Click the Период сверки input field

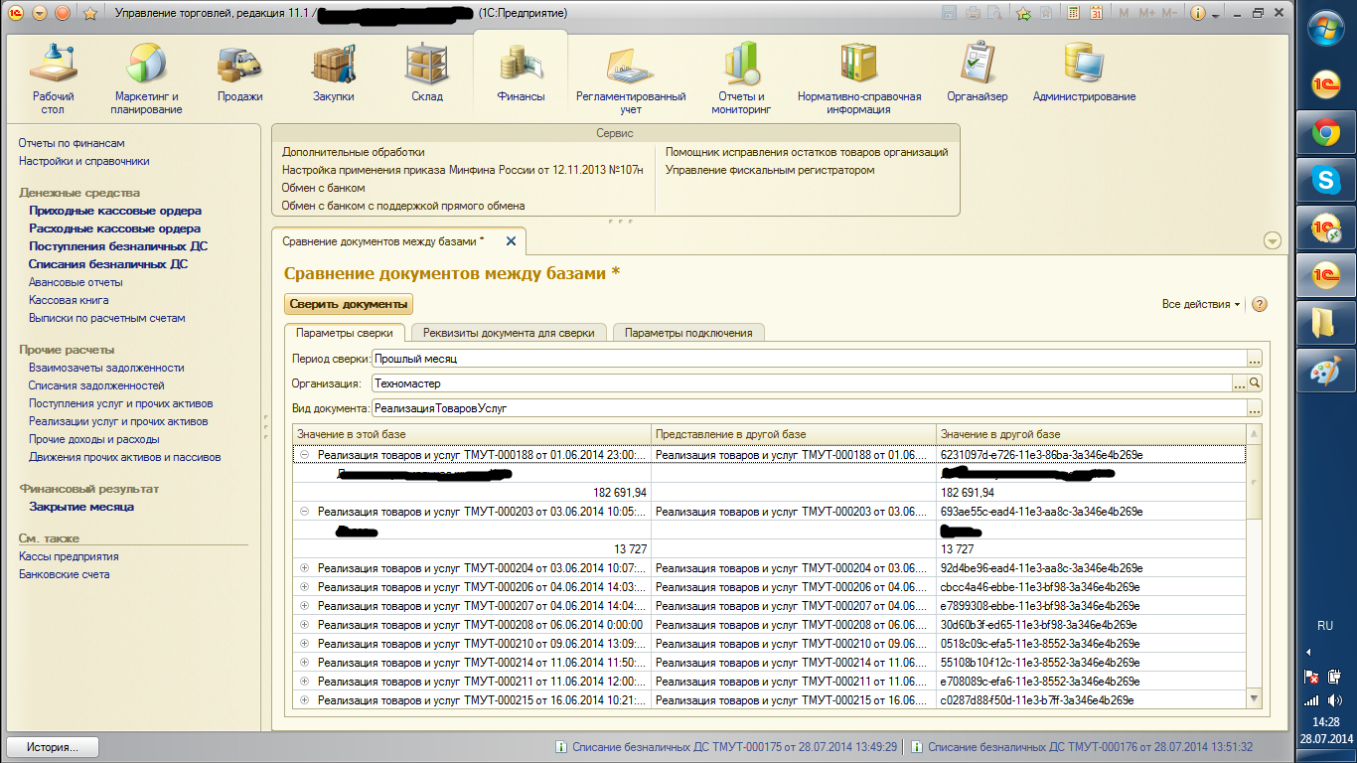pos(810,359)
